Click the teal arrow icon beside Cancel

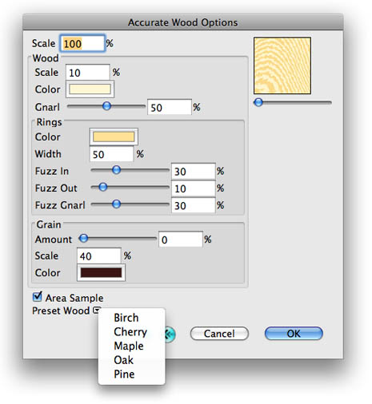(170, 334)
